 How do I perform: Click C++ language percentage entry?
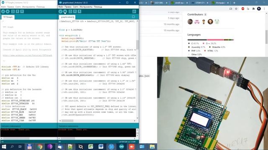pos(209,43)
